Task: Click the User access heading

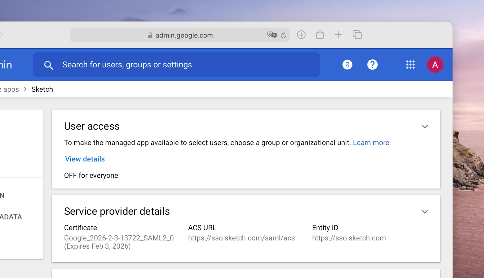Action: [x=92, y=126]
